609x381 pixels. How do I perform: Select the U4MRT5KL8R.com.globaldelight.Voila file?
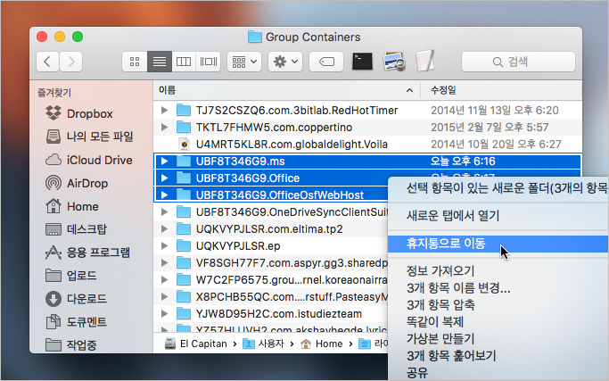pyautogui.click(x=292, y=145)
